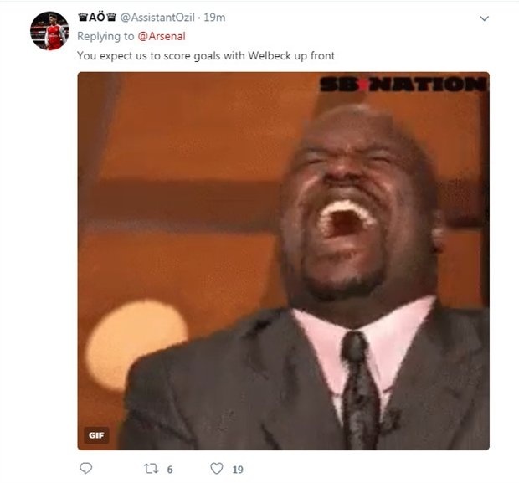The height and width of the screenshot is (483, 519).
Task: Click the 'Replying to' label
Action: tap(105, 36)
